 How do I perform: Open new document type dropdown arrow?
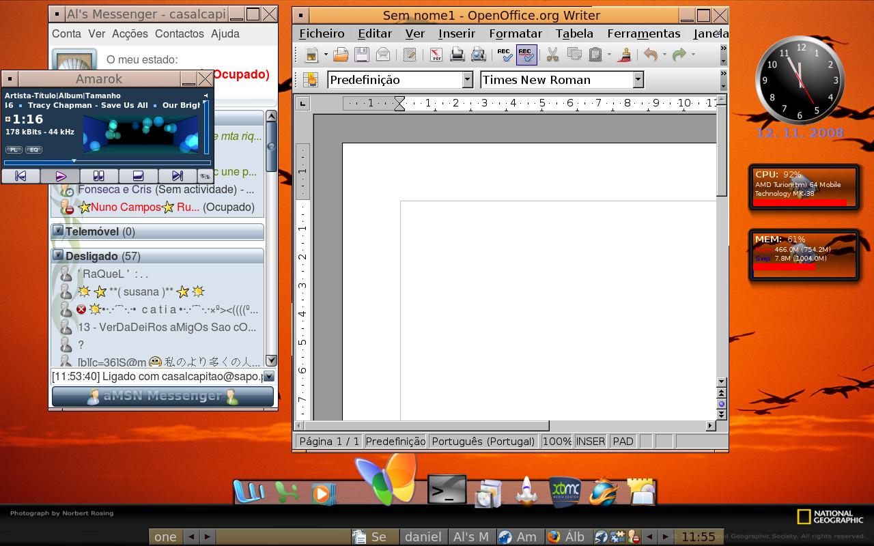click(326, 55)
